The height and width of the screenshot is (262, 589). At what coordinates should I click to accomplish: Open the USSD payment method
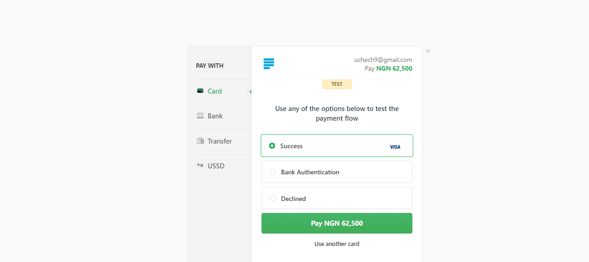[x=216, y=166]
